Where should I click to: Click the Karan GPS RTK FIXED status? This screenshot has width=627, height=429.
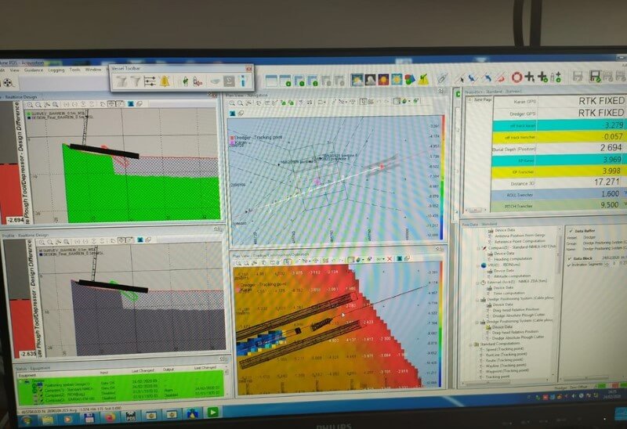click(x=601, y=101)
